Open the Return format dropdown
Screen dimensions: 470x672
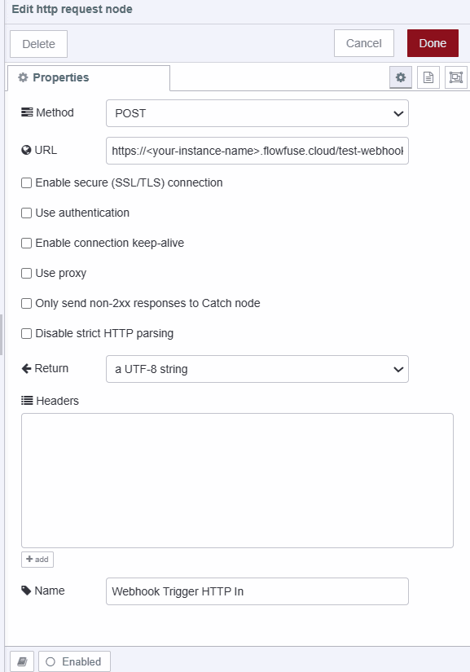tap(257, 369)
